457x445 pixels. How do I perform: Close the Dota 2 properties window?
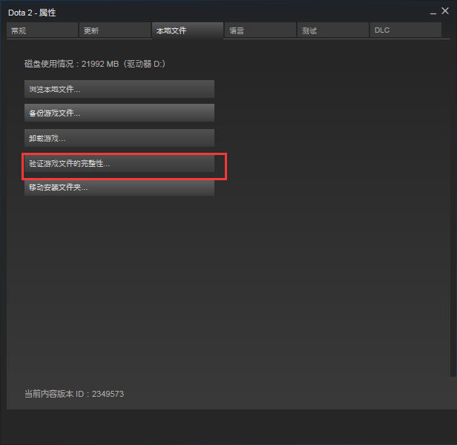(x=445, y=11)
